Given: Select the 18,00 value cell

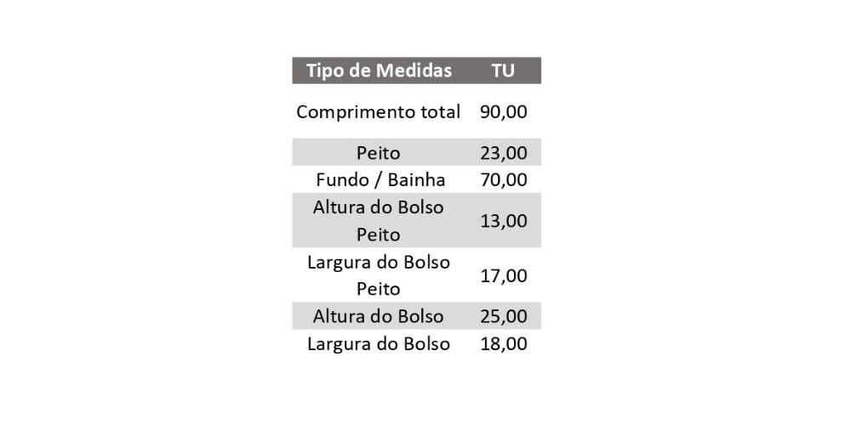Looking at the screenshot, I should tap(504, 343).
